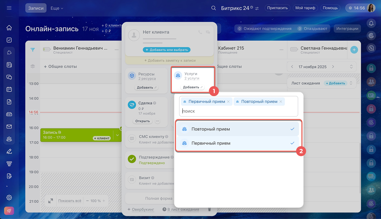
Task: Remove the Первичный прием tag
Action: coord(228,102)
